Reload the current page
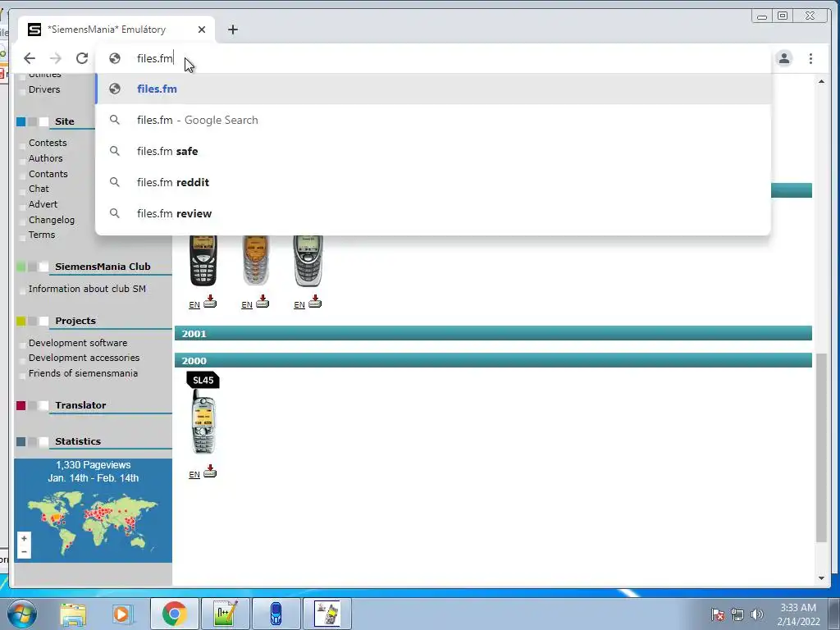 point(82,58)
